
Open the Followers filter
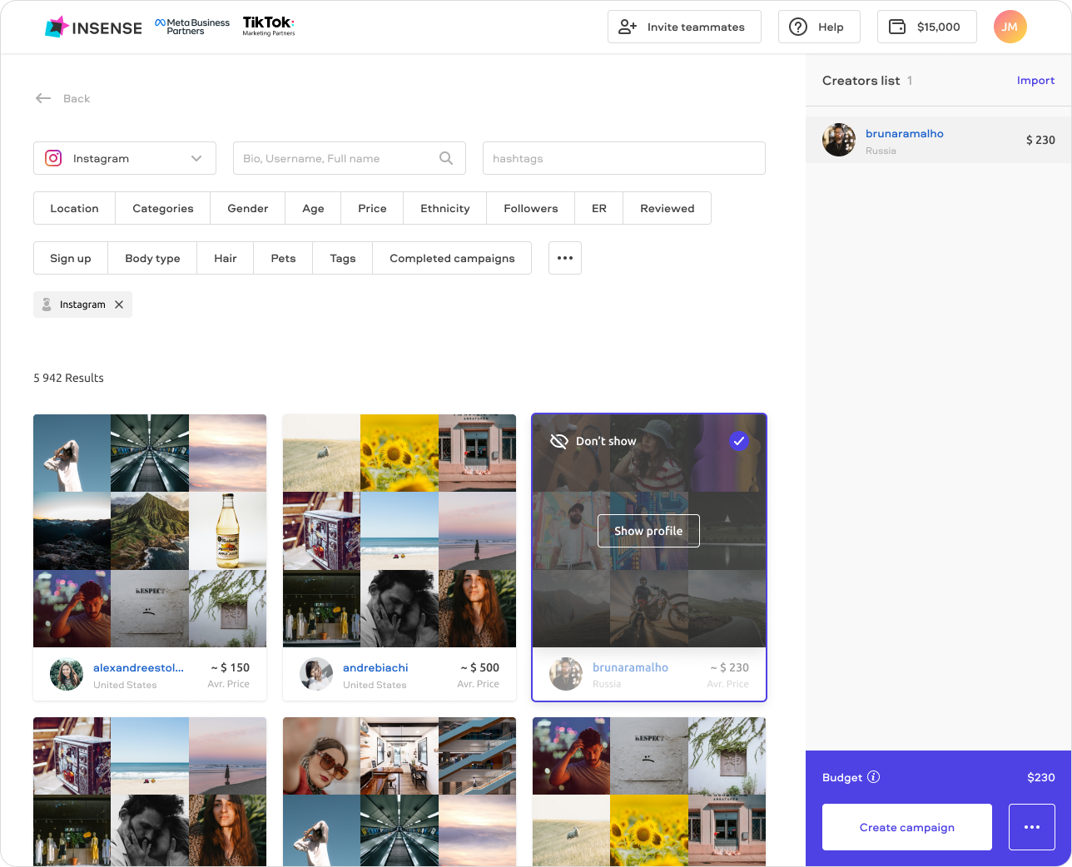point(531,208)
